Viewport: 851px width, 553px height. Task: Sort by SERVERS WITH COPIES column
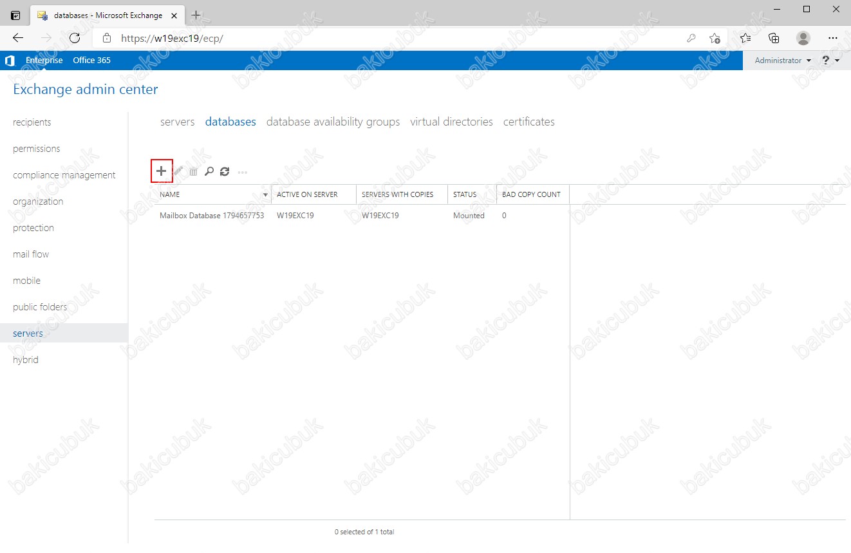click(402, 194)
